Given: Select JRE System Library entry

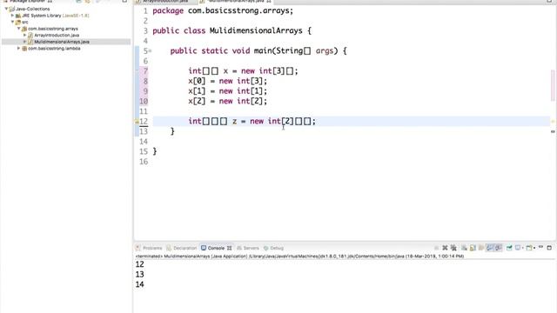Looking at the screenshot, I should coord(56,16).
